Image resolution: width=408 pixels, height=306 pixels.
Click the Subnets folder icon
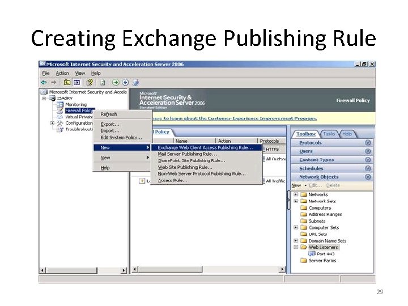303,221
